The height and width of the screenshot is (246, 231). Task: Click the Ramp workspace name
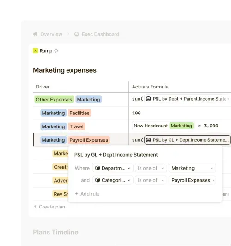46,50
